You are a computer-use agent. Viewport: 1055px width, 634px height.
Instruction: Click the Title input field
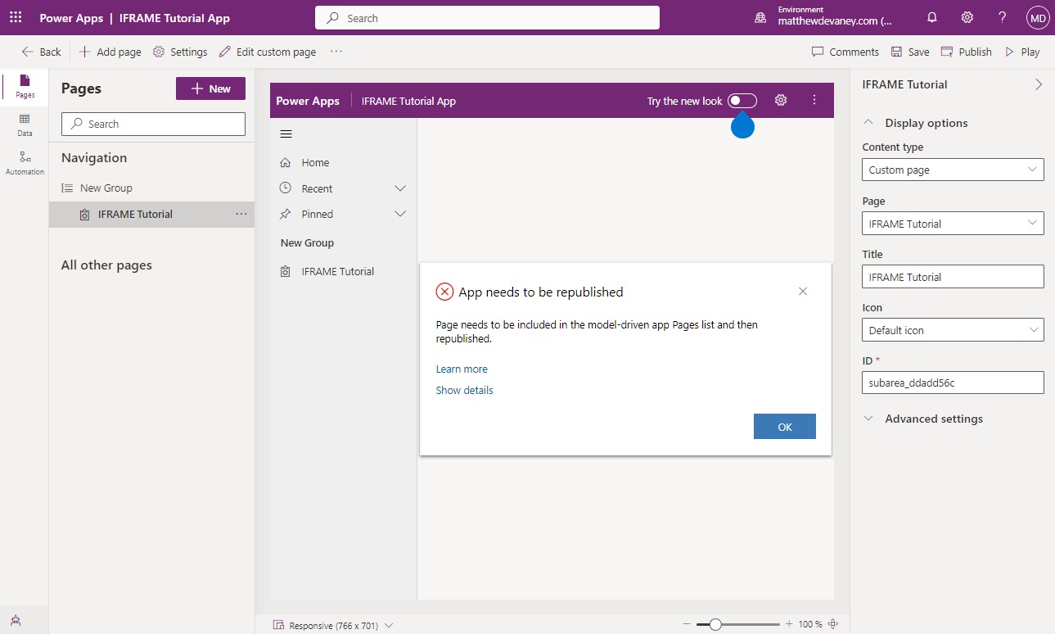tap(953, 277)
